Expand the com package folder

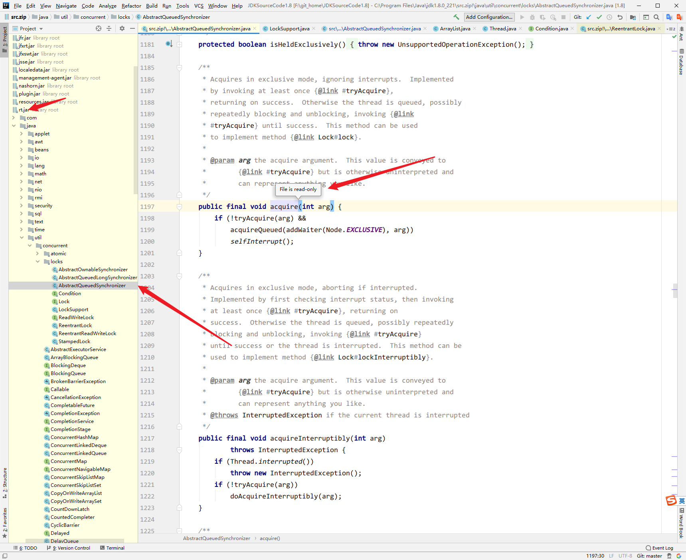pos(14,118)
